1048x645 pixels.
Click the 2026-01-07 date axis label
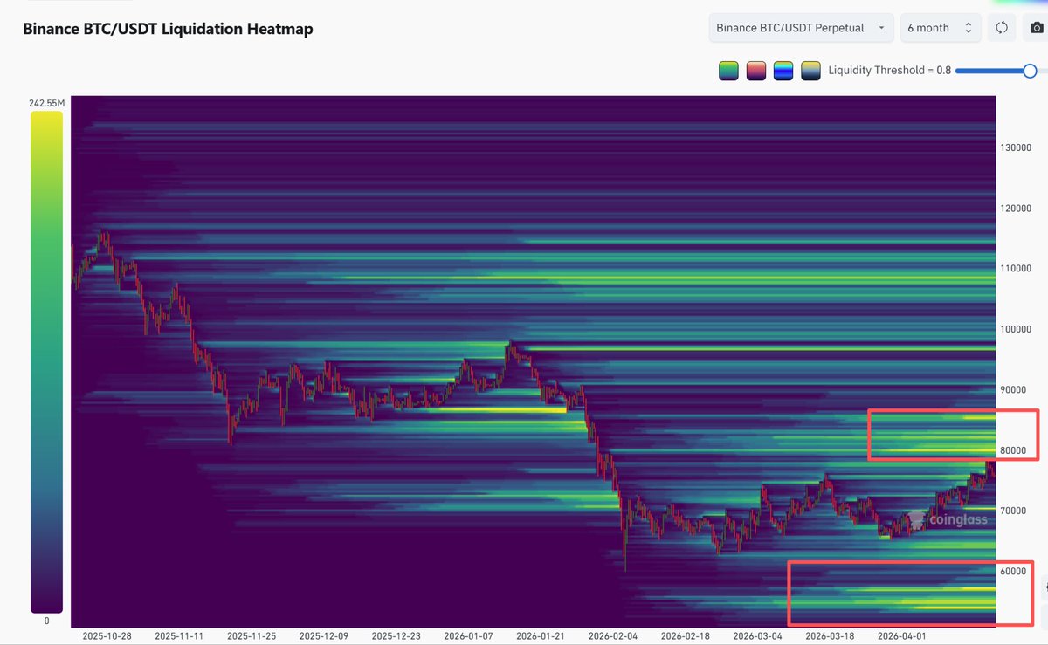click(x=469, y=636)
